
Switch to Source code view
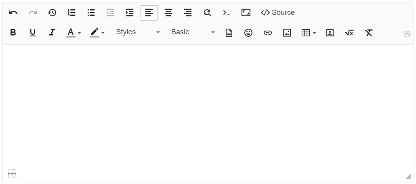(x=278, y=13)
